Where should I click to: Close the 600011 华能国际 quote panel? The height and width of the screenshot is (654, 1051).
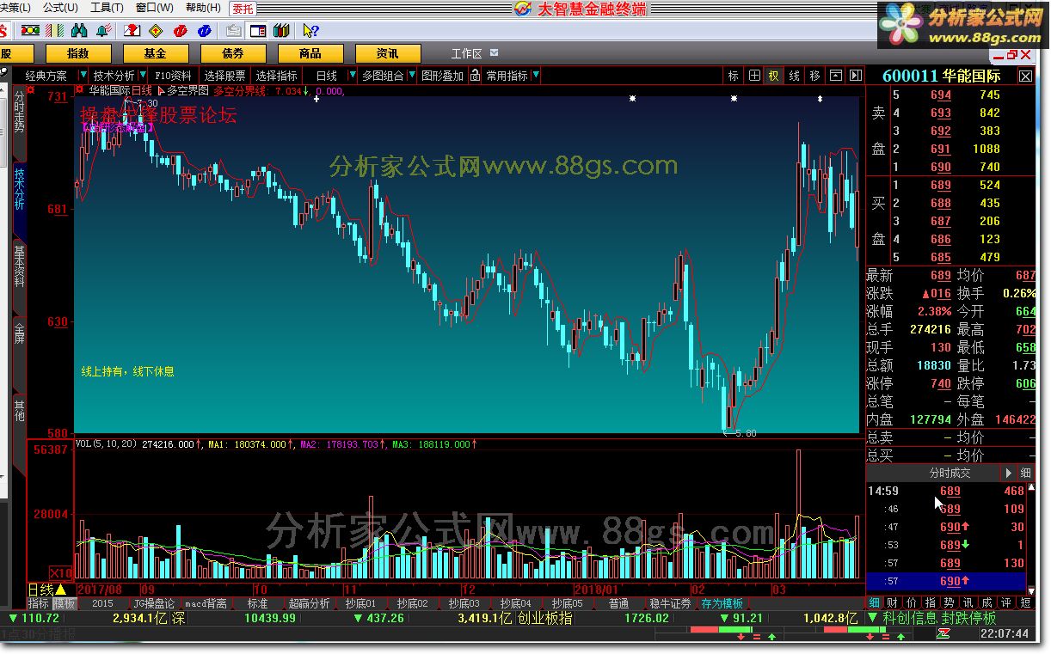[x=1025, y=76]
